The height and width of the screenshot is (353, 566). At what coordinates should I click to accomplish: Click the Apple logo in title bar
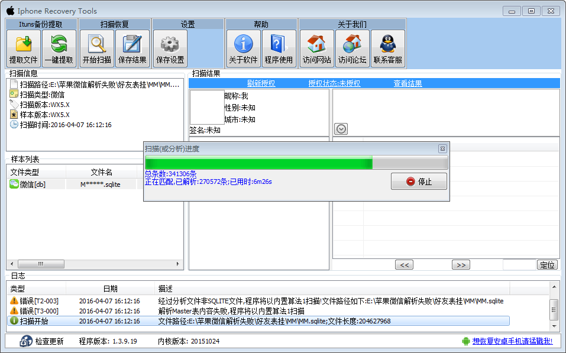11,11
